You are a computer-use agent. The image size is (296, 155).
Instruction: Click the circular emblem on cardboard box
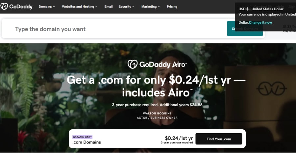[271, 88]
